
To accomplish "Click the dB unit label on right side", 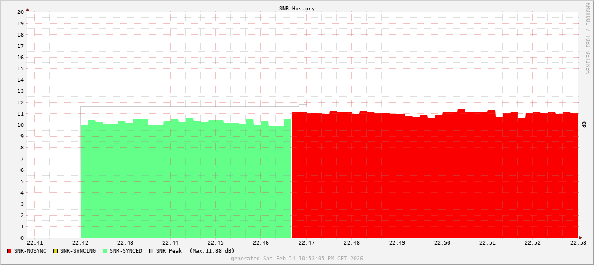I will coord(584,125).
